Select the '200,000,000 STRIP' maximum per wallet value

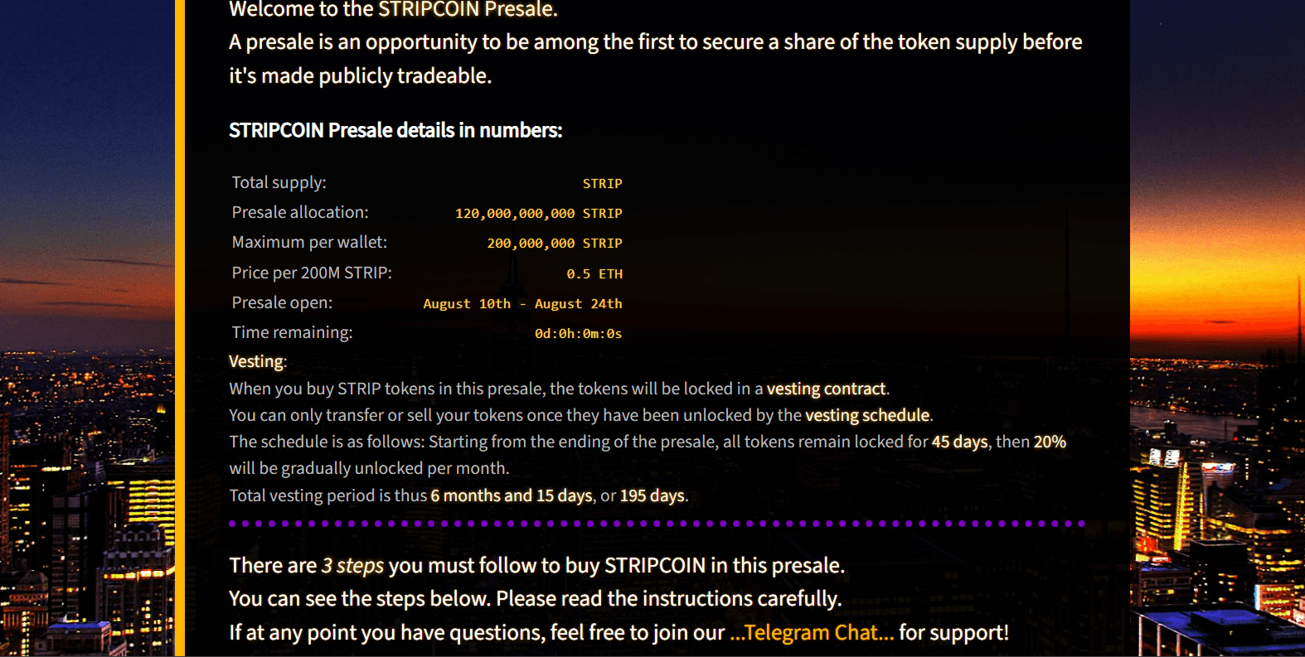554,243
